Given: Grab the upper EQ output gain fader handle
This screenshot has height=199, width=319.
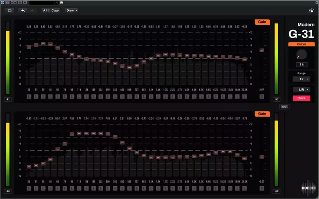Looking at the screenshot, I should coord(262,50).
